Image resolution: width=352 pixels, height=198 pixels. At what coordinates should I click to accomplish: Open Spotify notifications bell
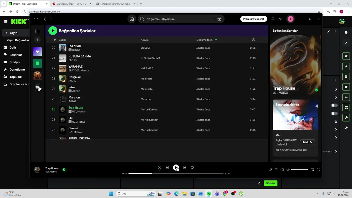click(x=273, y=19)
